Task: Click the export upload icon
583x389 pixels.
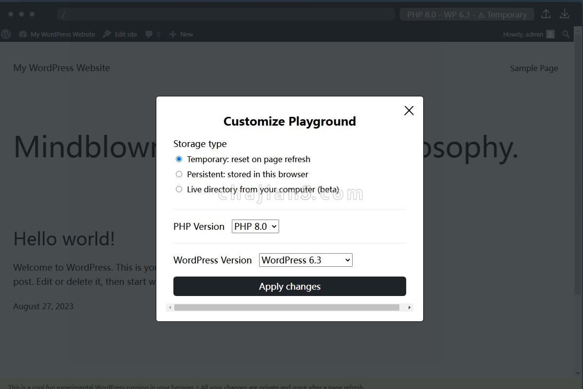Action: click(546, 14)
